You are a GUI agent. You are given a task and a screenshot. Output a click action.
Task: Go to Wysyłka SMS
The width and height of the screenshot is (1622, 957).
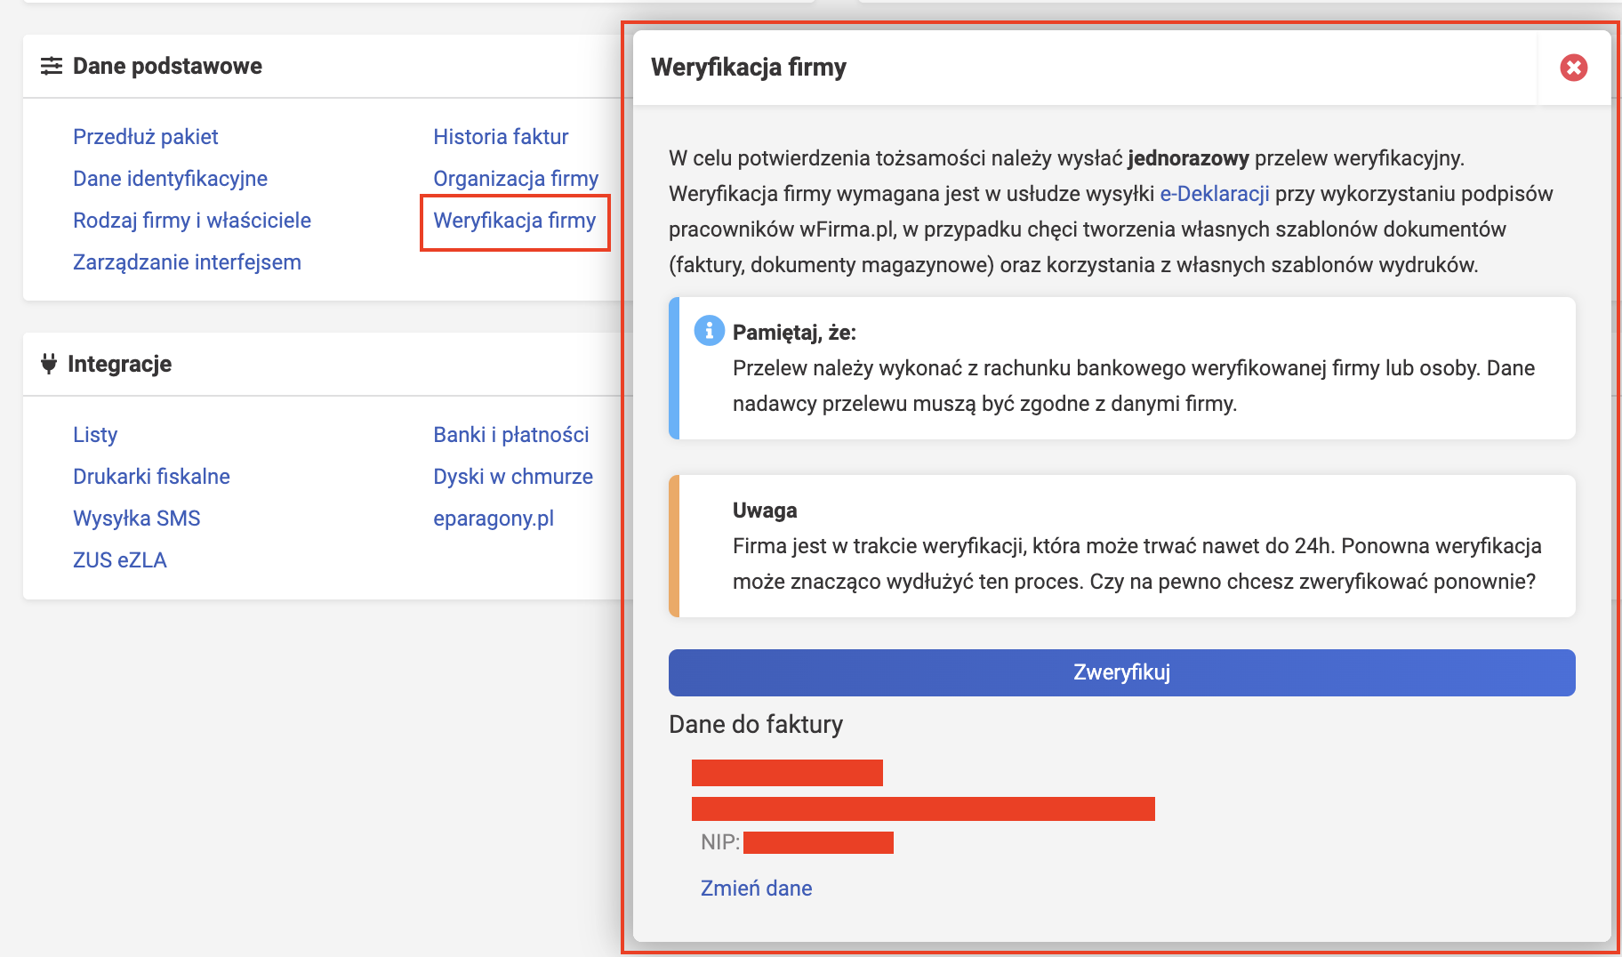tap(136, 519)
